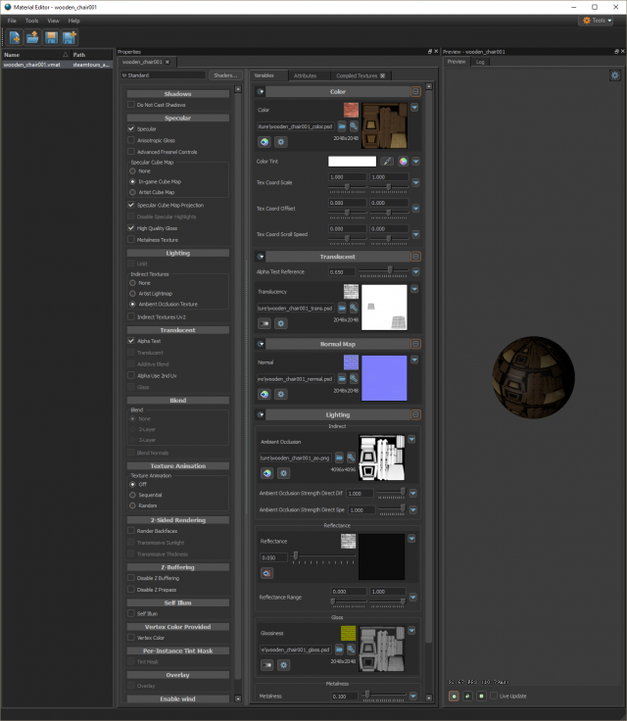The width and height of the screenshot is (627, 721).
Task: Select sphere preview shape button
Action: click(454, 697)
